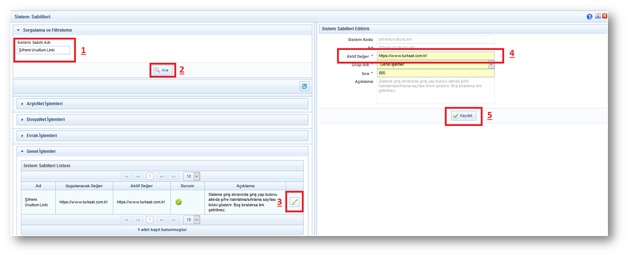The height and width of the screenshot is (257, 629).
Task: Open the help question mark icon
Action: pos(589,16)
